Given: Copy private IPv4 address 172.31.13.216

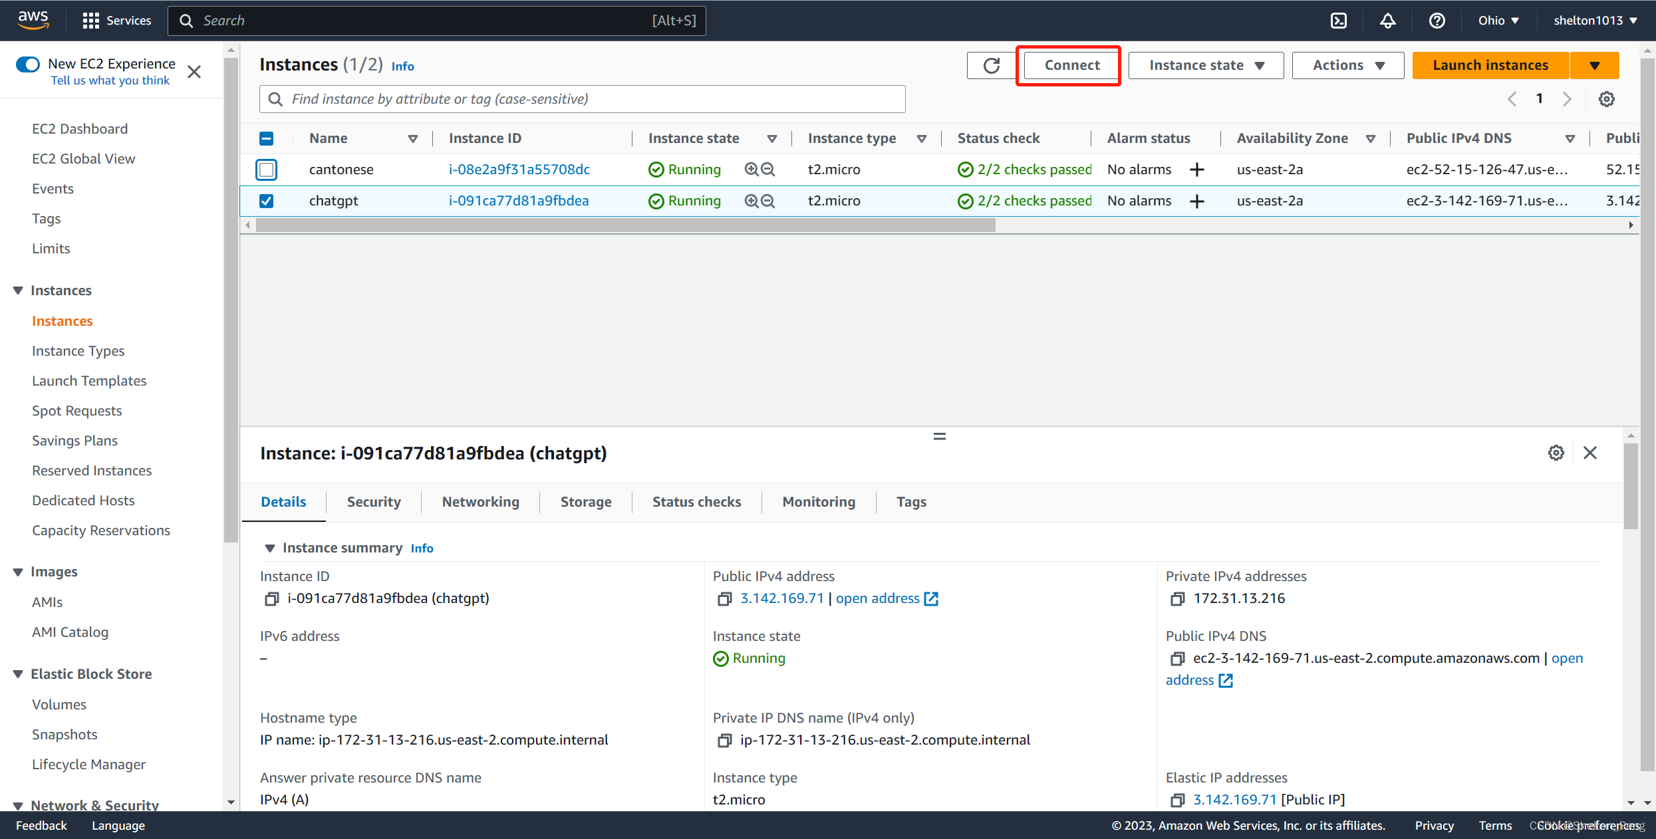Looking at the screenshot, I should (1177, 599).
